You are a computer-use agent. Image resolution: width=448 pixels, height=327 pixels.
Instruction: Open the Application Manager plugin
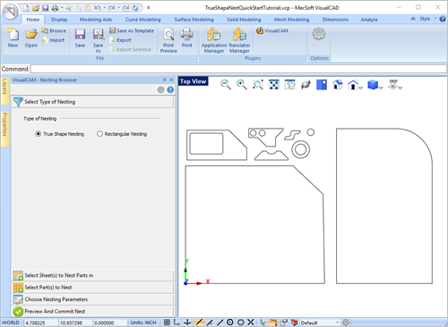(214, 40)
